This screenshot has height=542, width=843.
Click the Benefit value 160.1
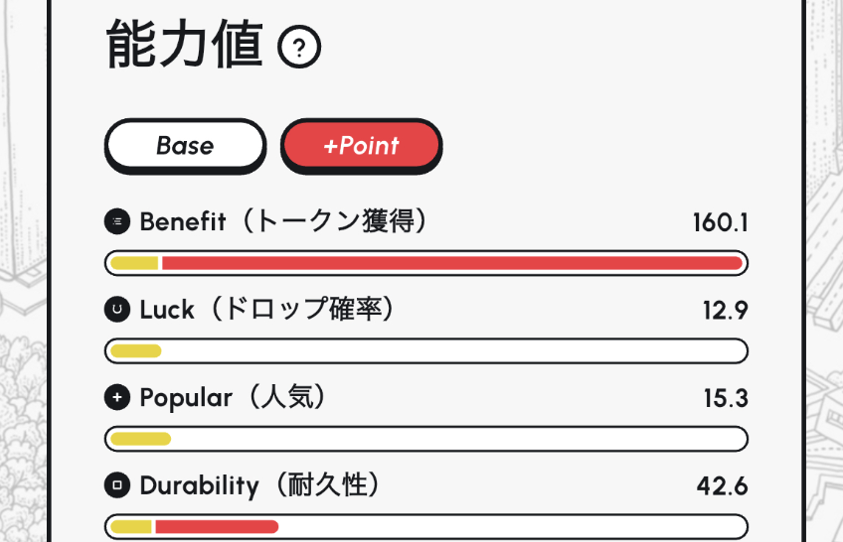[720, 222]
